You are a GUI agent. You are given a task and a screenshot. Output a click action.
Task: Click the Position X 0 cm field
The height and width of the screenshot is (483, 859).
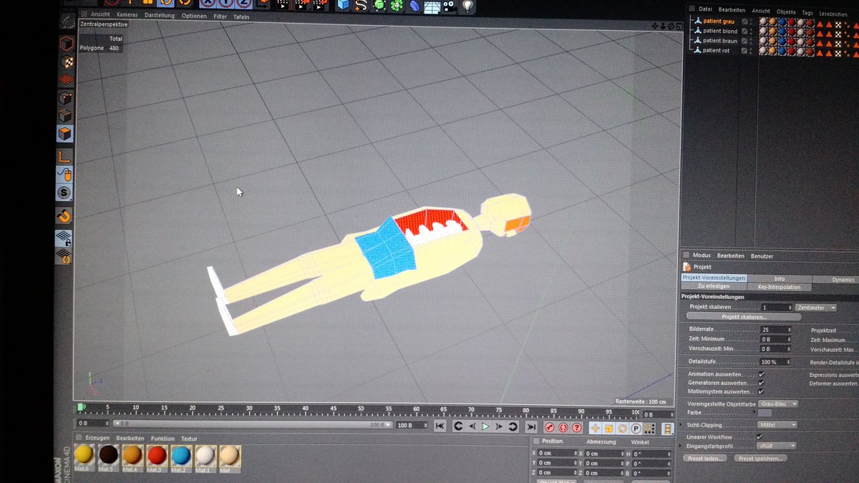pyautogui.click(x=558, y=453)
